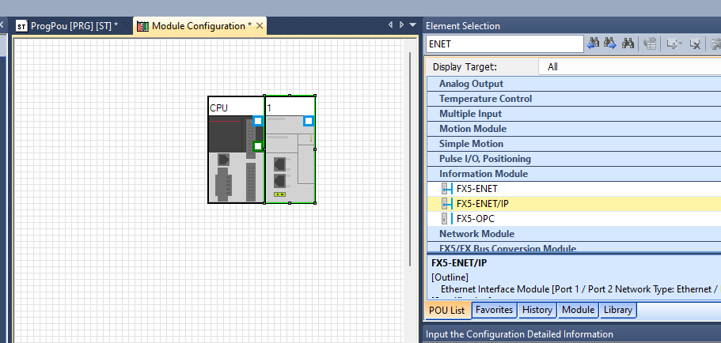Image resolution: width=721 pixels, height=343 pixels.
Task: Click the plain binoculars search icon
Action: pos(628,44)
